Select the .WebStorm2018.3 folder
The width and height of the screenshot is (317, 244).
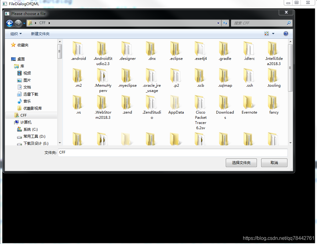(103, 107)
